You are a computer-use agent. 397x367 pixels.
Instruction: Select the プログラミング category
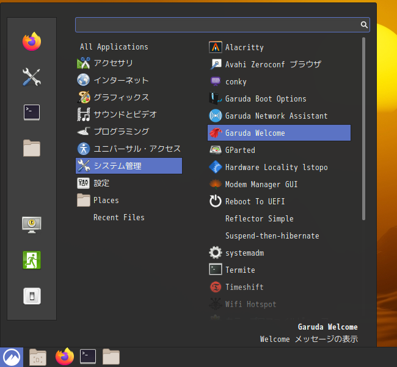click(129, 132)
